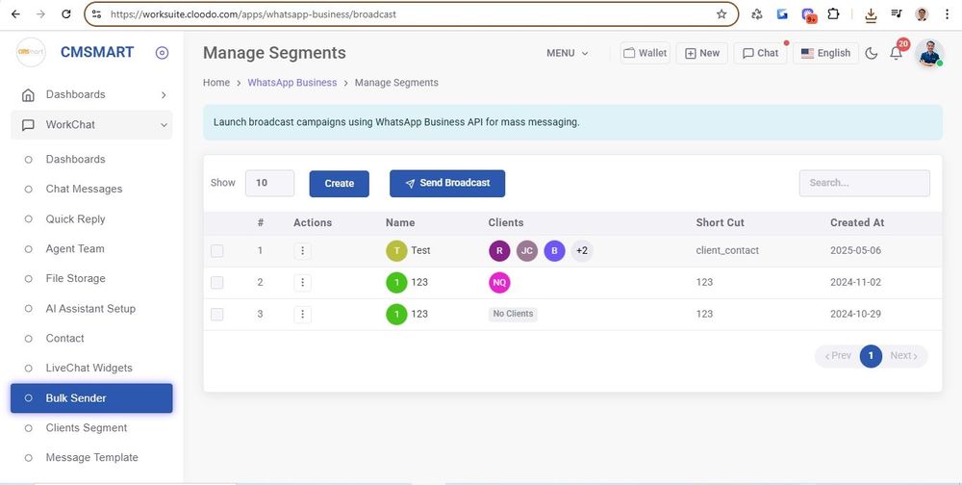
Task: Open the English language selector
Action: click(825, 54)
